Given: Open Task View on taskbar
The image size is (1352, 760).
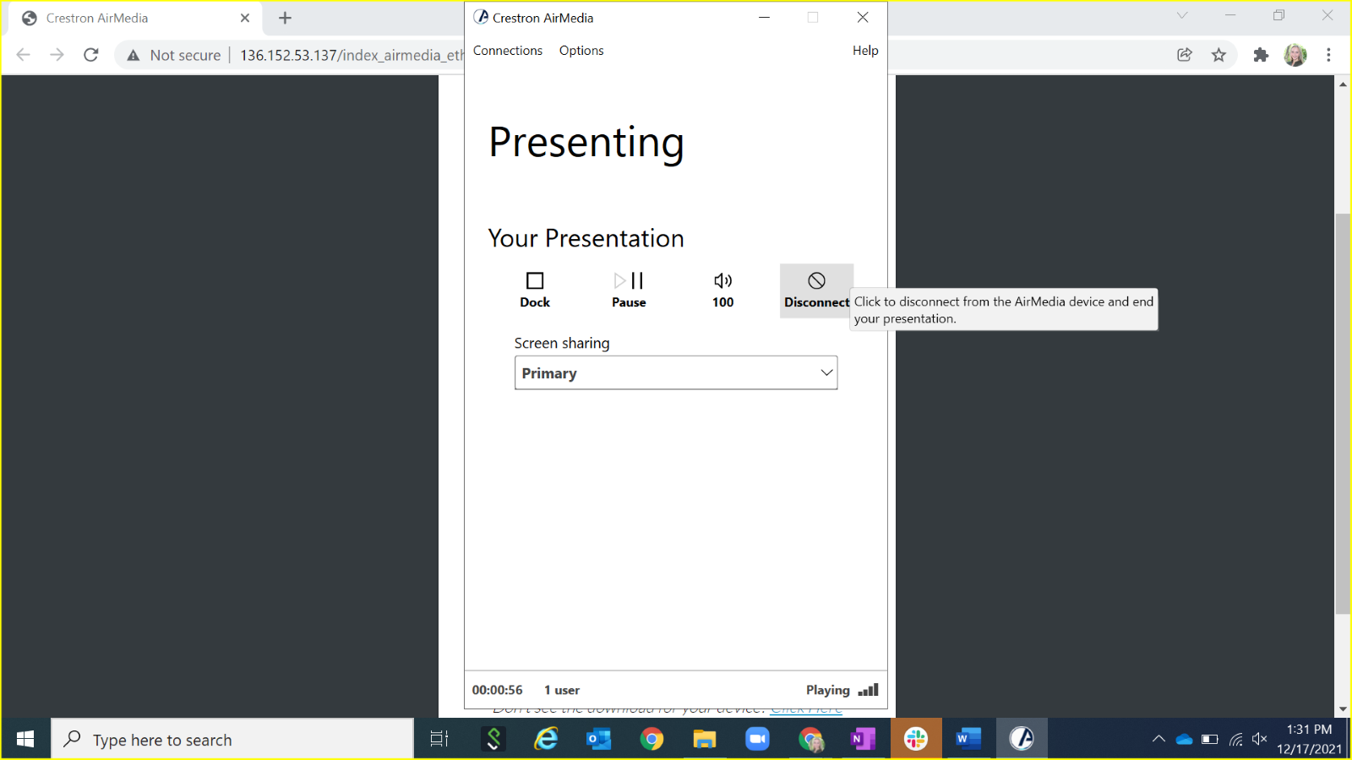Looking at the screenshot, I should (439, 740).
